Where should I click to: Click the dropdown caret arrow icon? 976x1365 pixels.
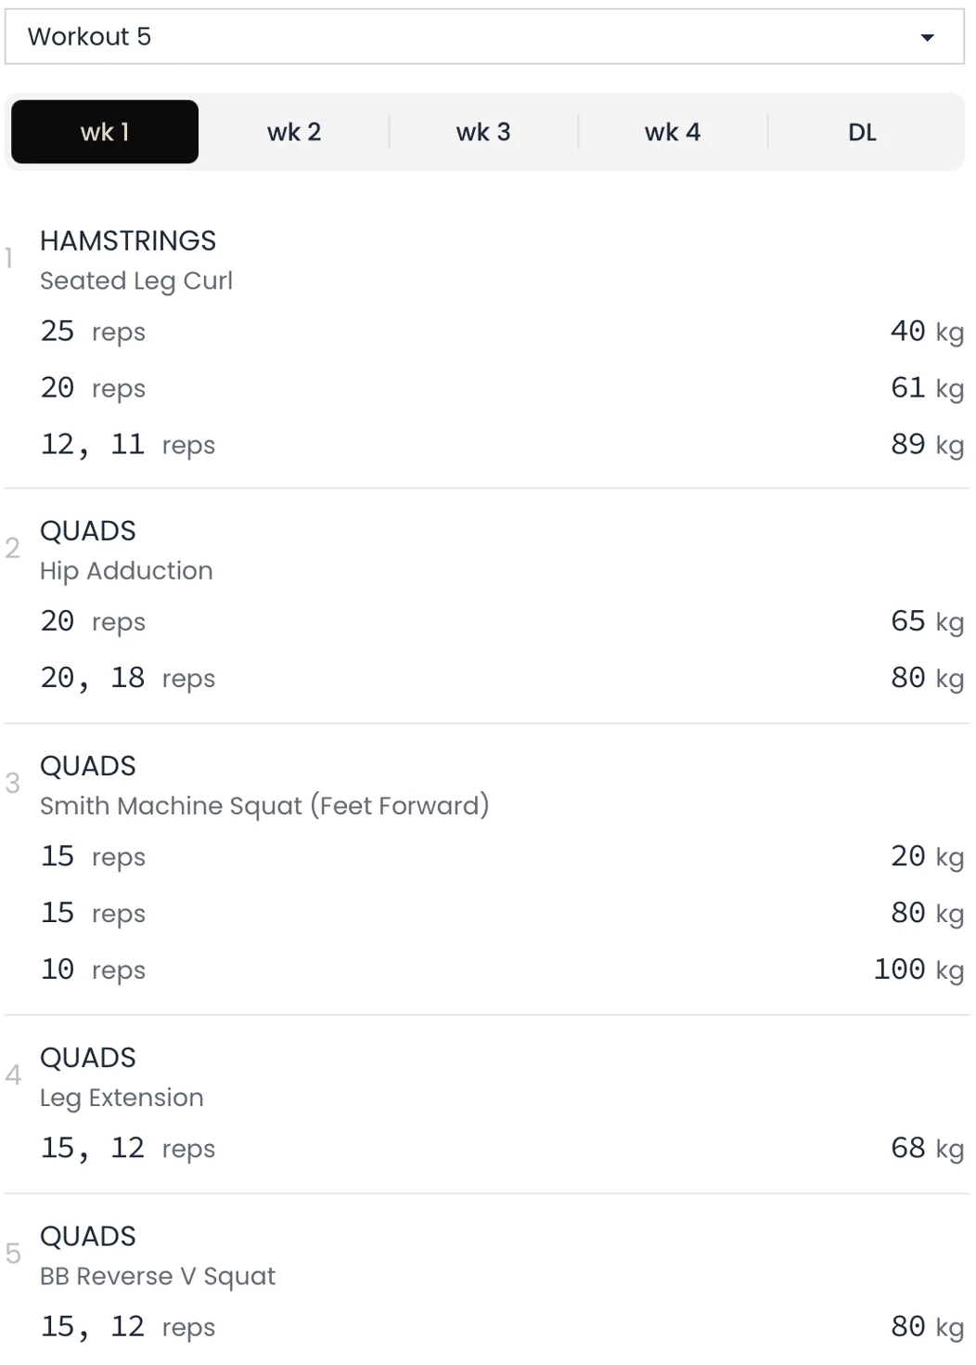pyautogui.click(x=927, y=38)
